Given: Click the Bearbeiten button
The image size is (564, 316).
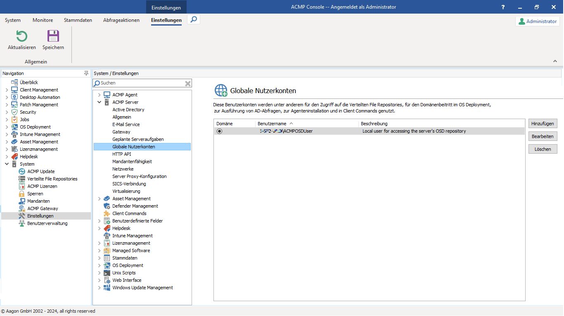Looking at the screenshot, I should tap(543, 136).
